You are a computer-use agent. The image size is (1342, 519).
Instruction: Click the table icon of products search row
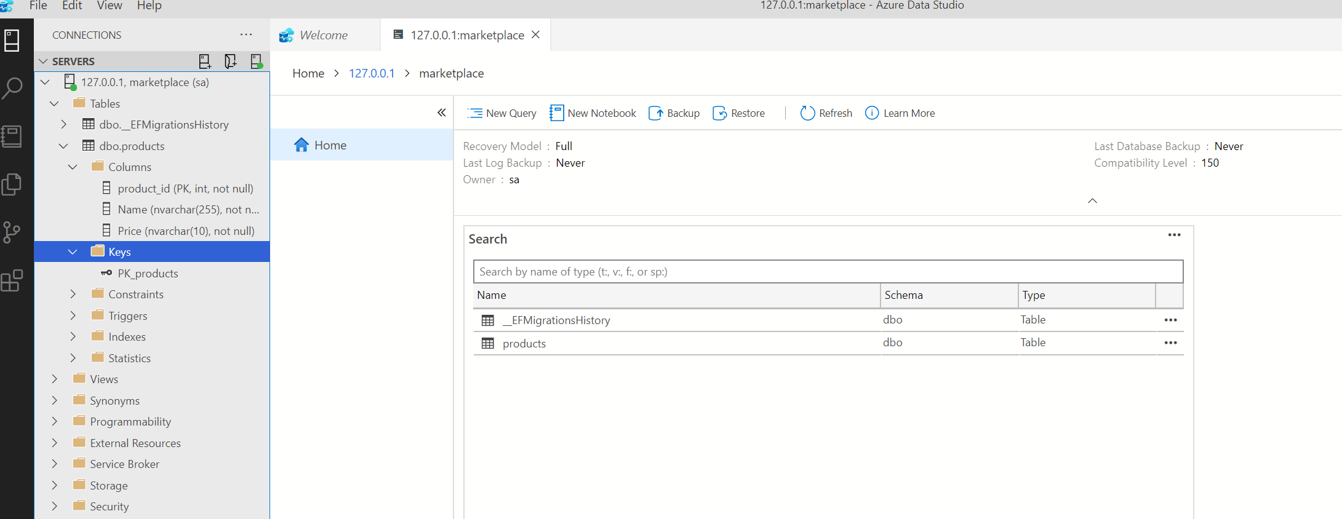(x=488, y=343)
